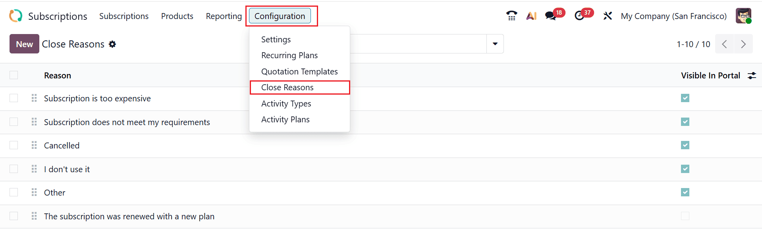The width and height of the screenshot is (762, 230).
Task: Open My Company (San Francisco) switcher
Action: pyautogui.click(x=673, y=16)
